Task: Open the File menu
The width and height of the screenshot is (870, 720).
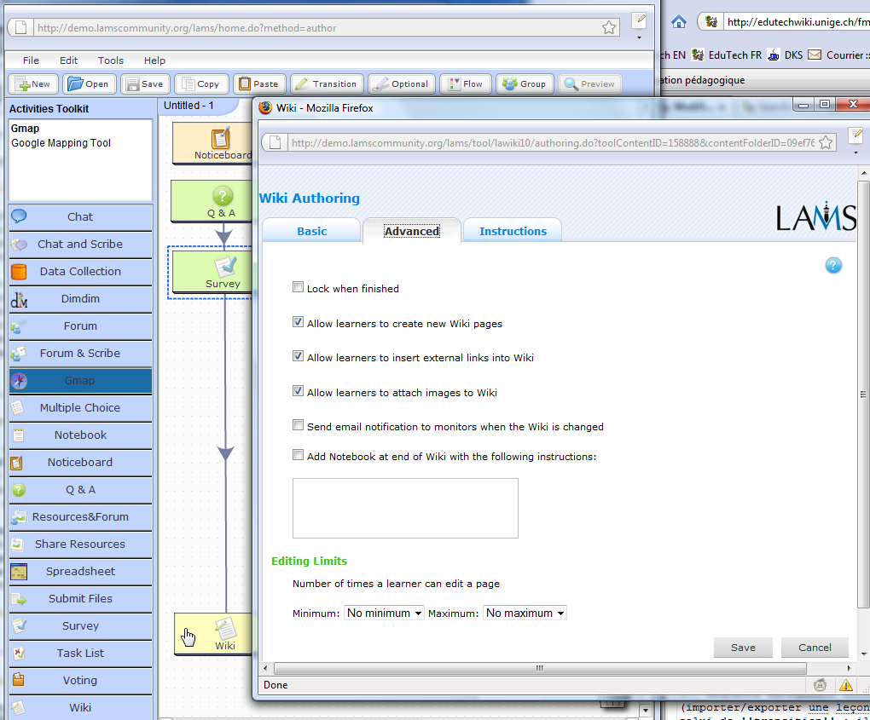Action: coord(31,60)
